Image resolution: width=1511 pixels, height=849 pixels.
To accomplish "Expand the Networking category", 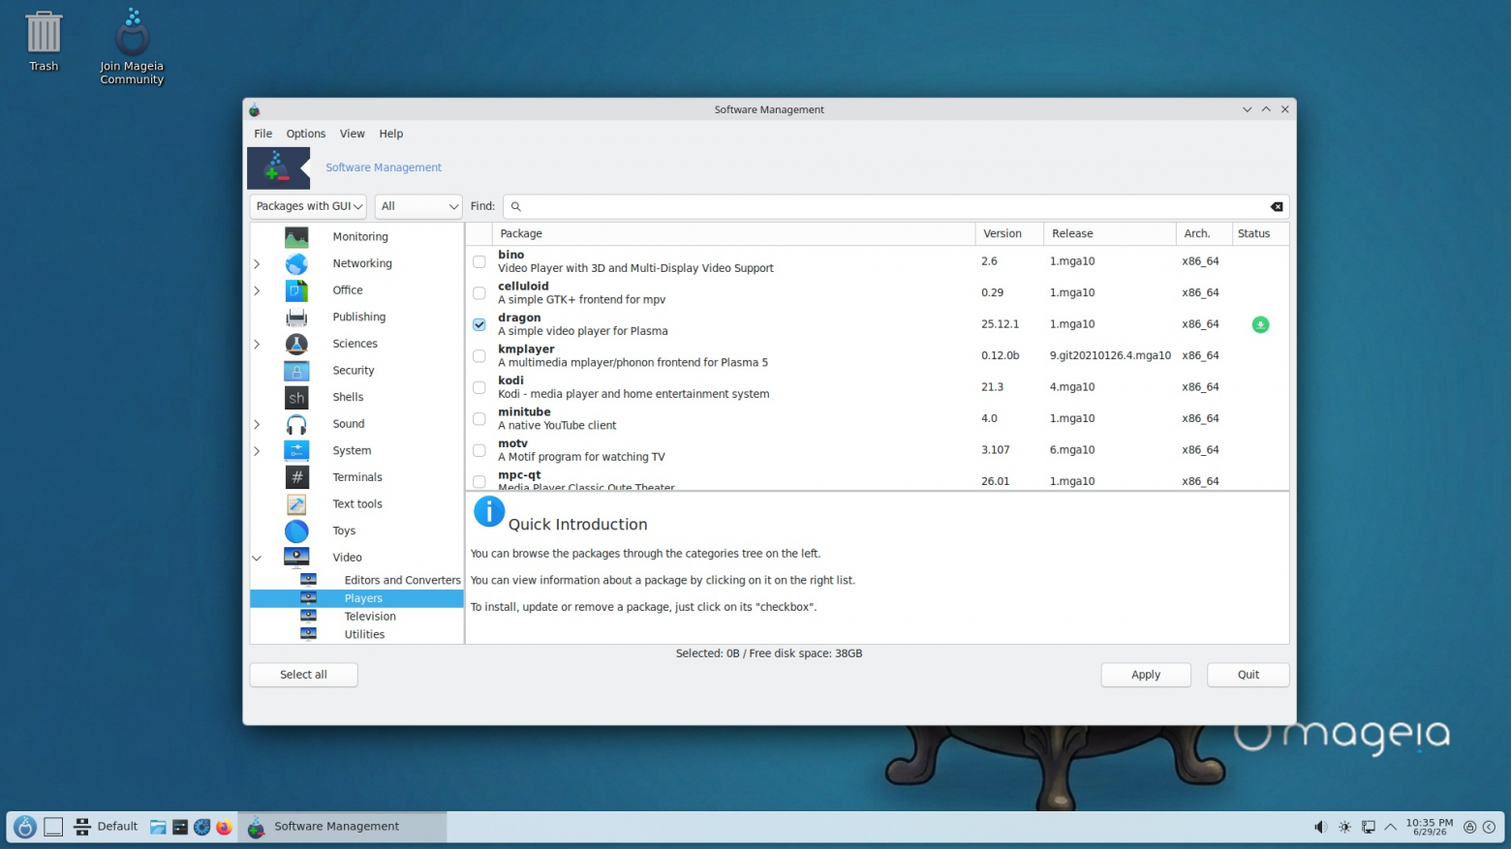I will pos(257,263).
